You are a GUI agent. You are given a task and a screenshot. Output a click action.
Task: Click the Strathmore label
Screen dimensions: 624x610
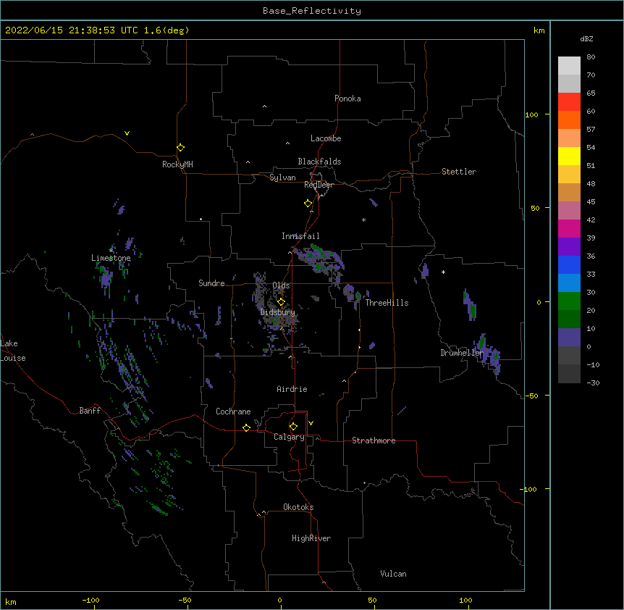tap(374, 440)
